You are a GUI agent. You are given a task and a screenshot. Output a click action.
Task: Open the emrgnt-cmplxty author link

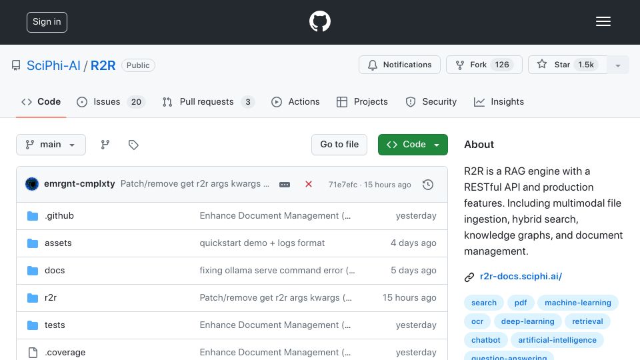pyautogui.click(x=79, y=184)
